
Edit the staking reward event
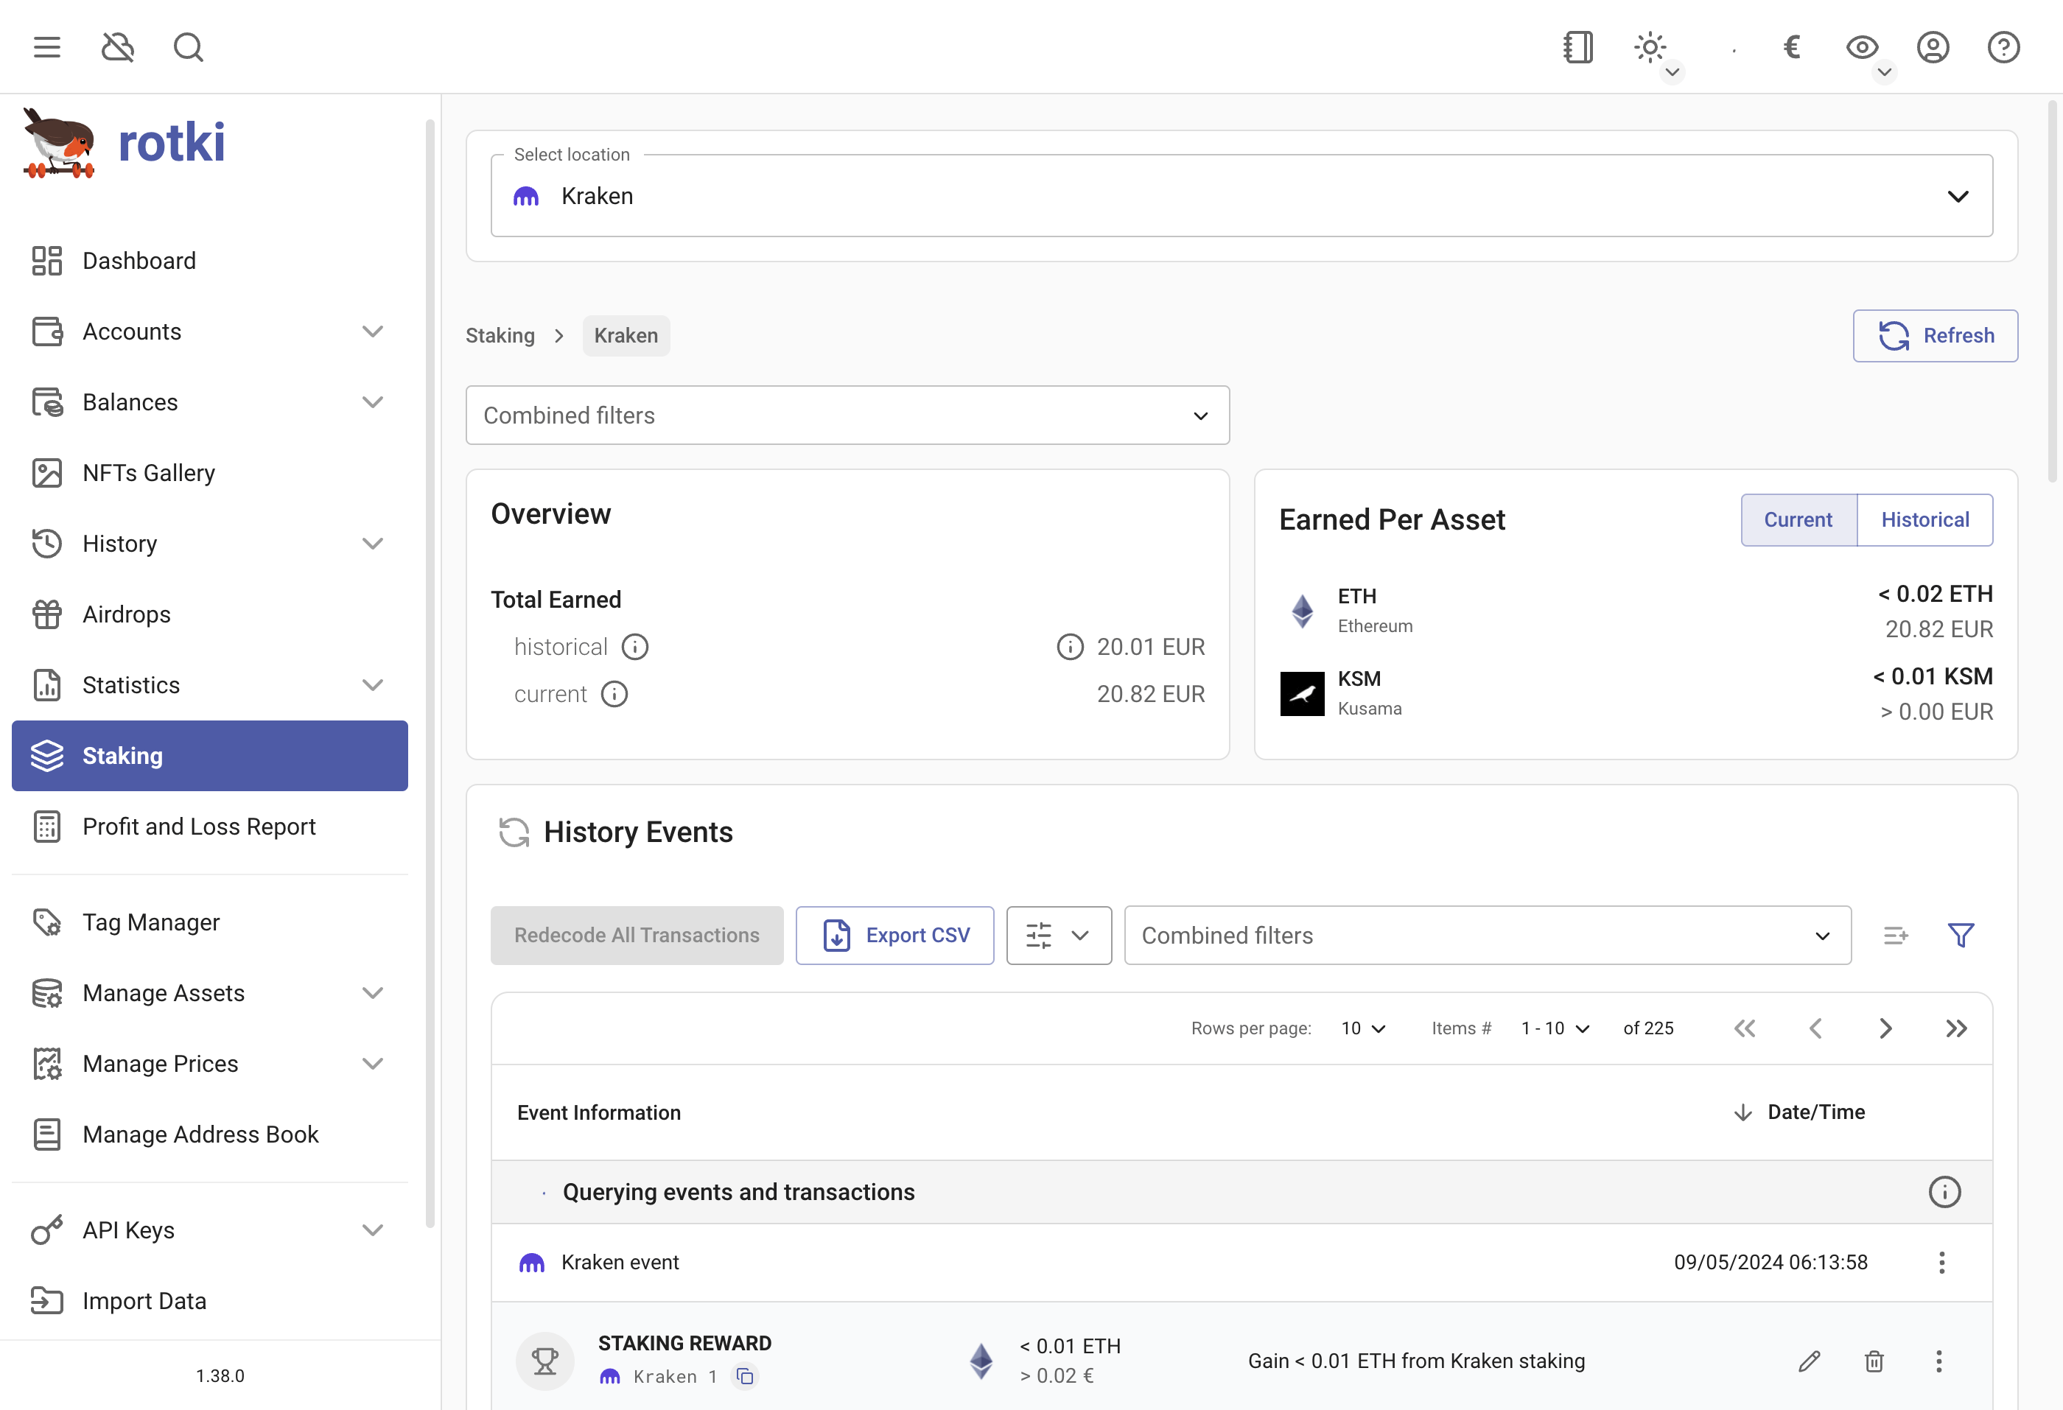pyautogui.click(x=1809, y=1361)
